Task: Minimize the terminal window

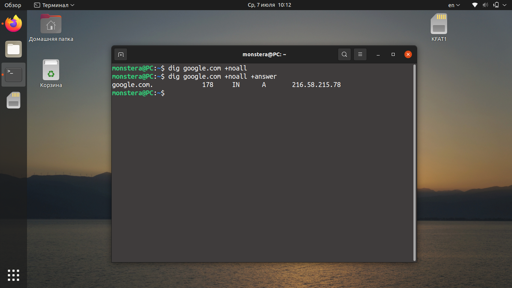Action: coord(378,54)
